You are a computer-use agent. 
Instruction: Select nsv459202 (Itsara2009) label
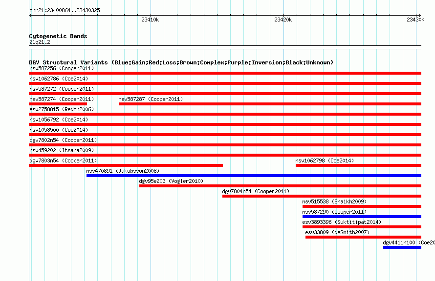(x=62, y=150)
